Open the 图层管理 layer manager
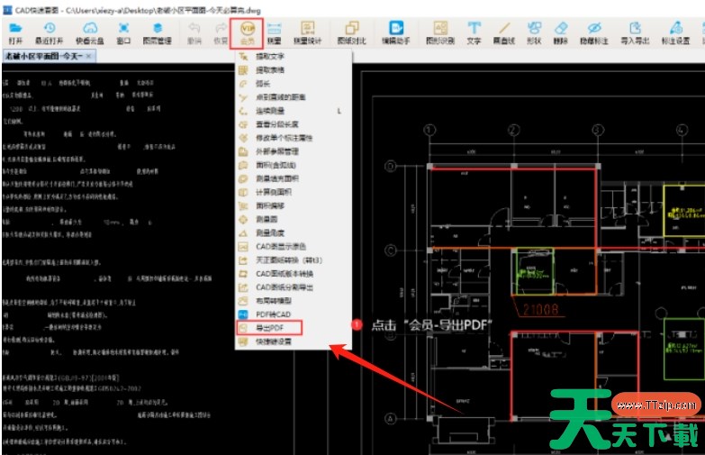The image size is (705, 455). (x=157, y=33)
